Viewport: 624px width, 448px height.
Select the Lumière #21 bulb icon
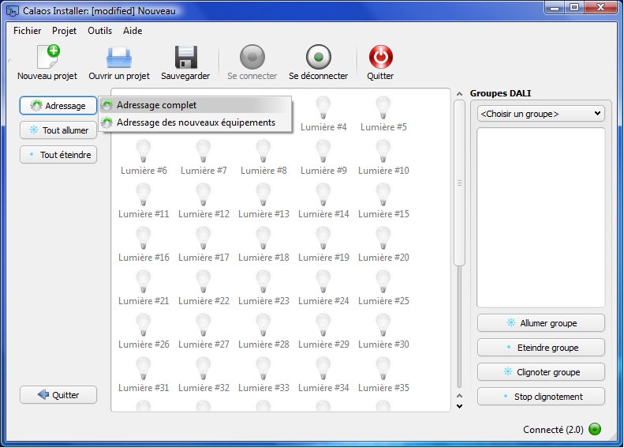click(x=144, y=282)
